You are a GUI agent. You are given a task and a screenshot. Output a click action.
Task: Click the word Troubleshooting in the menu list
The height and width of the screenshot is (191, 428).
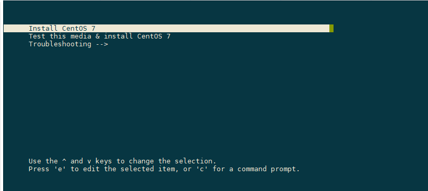point(60,44)
